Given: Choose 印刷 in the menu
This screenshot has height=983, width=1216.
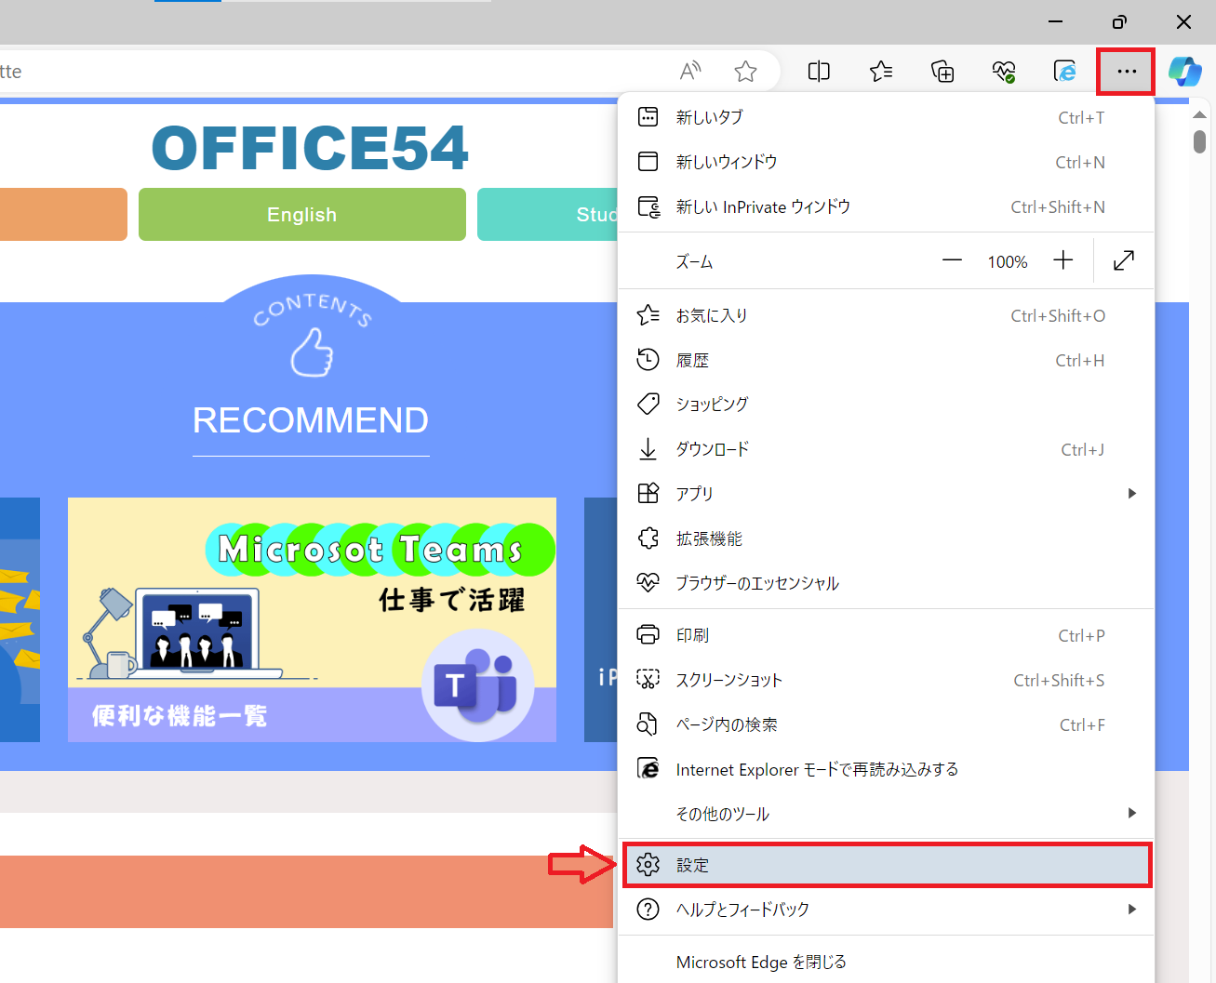Looking at the screenshot, I should click(x=886, y=635).
